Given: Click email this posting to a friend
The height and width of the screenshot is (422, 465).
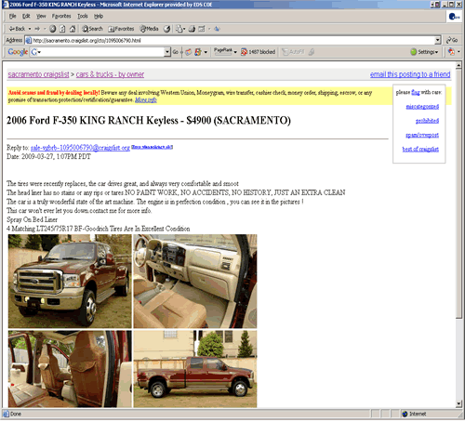Looking at the screenshot, I should point(410,74).
